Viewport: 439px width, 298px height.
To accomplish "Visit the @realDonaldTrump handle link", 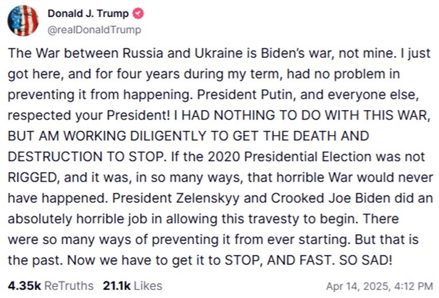I will point(94,30).
